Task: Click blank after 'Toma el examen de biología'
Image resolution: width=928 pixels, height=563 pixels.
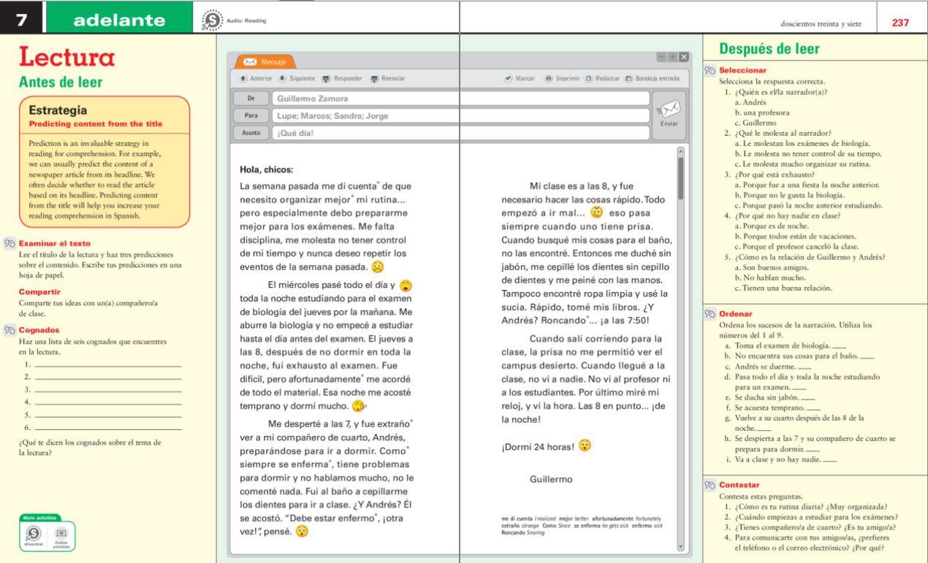Action: click(x=840, y=346)
